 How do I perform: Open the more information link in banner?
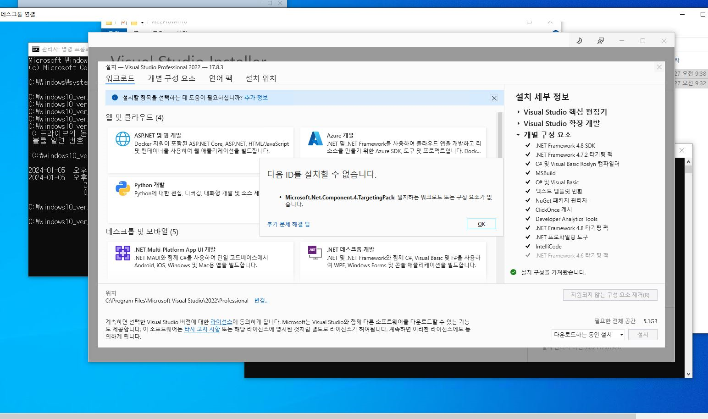click(256, 98)
